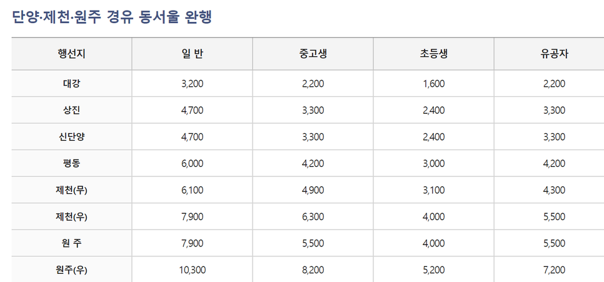Select the 원주(우) destination cell
604x282 pixels.
click(x=72, y=269)
